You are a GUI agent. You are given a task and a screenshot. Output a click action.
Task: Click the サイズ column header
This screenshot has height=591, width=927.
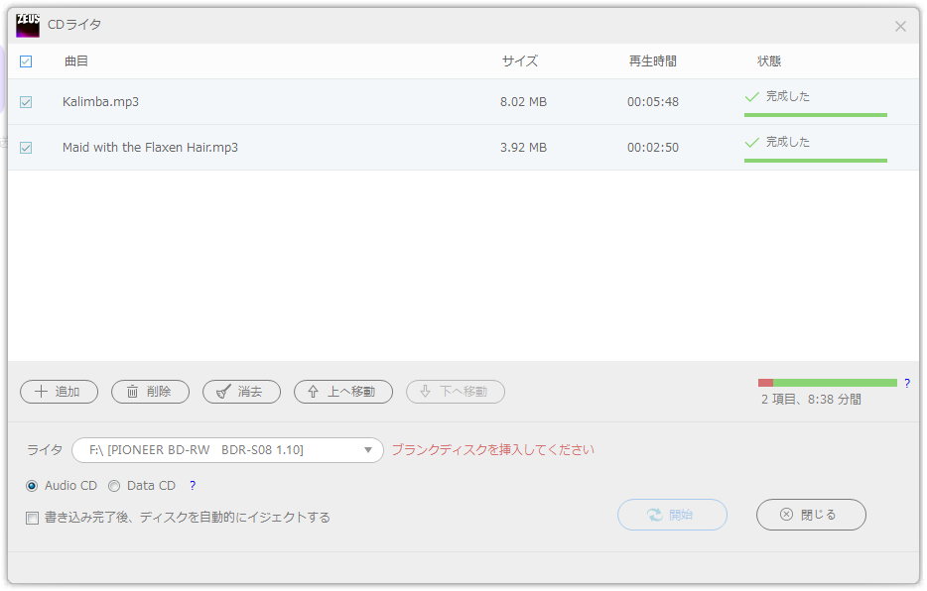click(x=520, y=61)
